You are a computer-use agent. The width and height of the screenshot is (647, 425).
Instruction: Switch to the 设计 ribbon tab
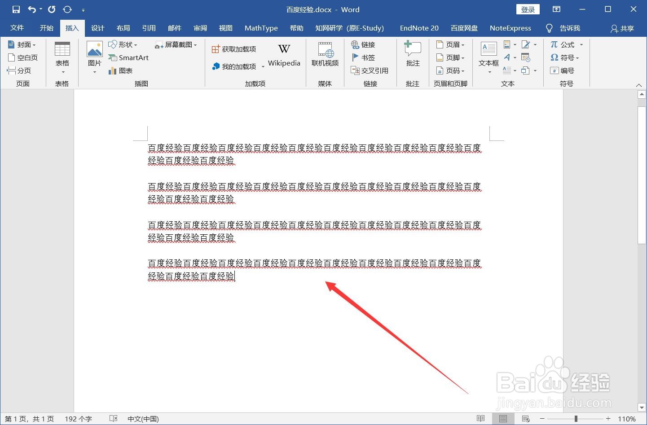pyautogui.click(x=97, y=28)
